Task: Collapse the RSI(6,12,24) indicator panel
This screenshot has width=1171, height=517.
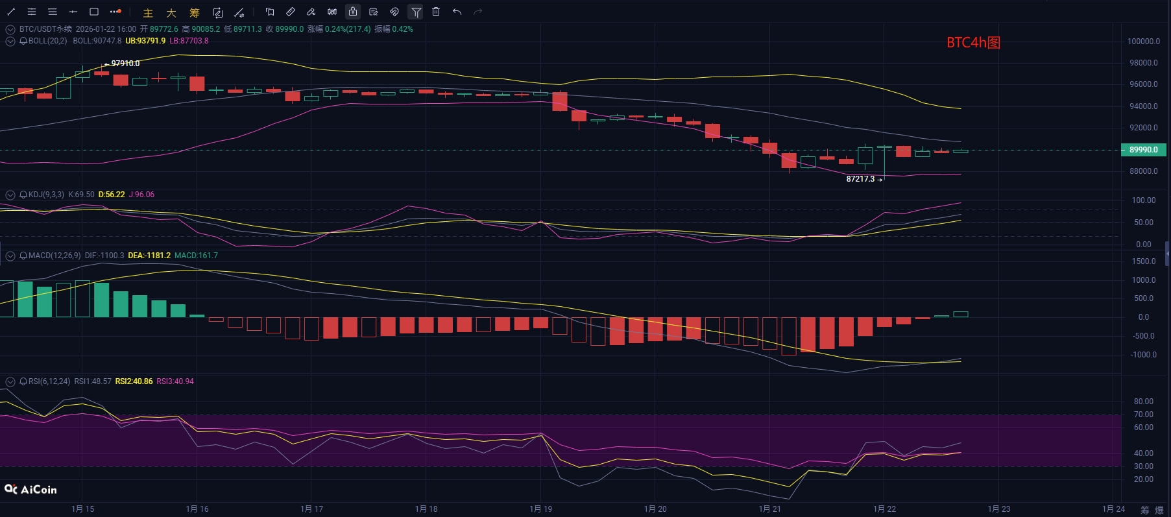Action: pos(10,381)
